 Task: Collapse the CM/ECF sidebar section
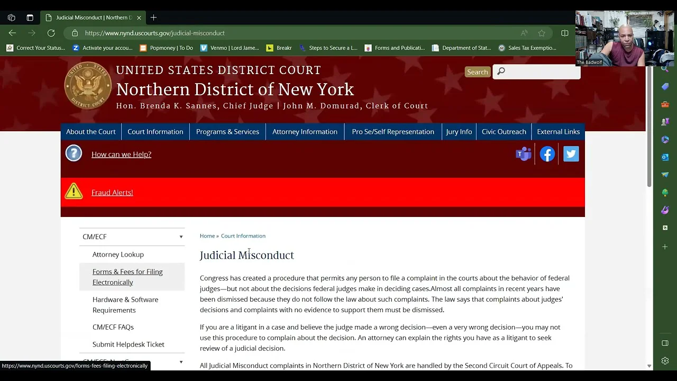181,237
